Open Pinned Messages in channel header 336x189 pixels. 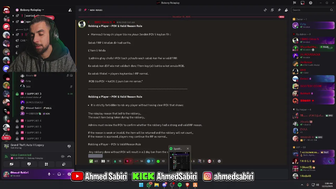click(x=279, y=10)
